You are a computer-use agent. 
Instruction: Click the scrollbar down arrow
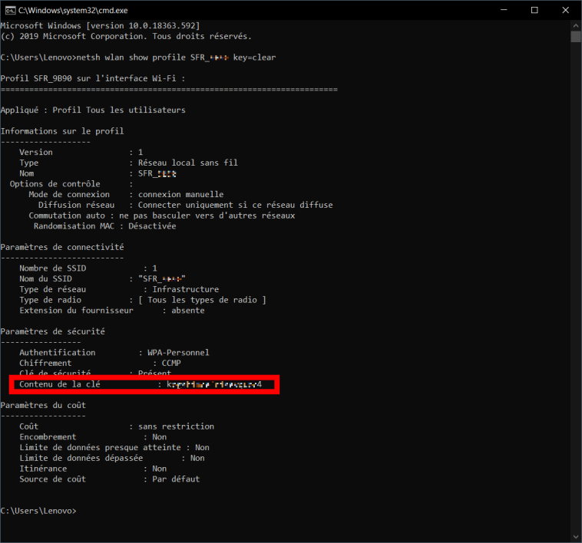[575, 536]
